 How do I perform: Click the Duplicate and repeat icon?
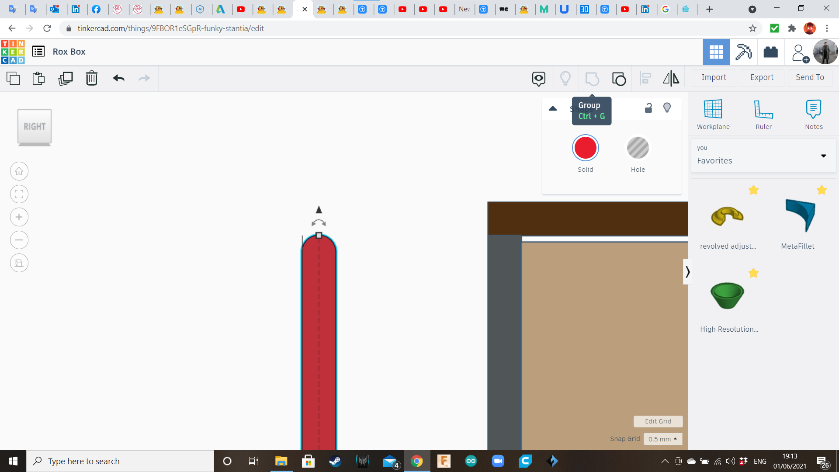66,79
